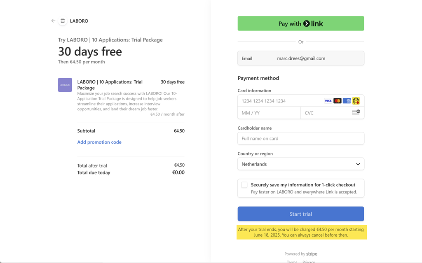Click the yellow highlighted card brand icon

point(356,101)
